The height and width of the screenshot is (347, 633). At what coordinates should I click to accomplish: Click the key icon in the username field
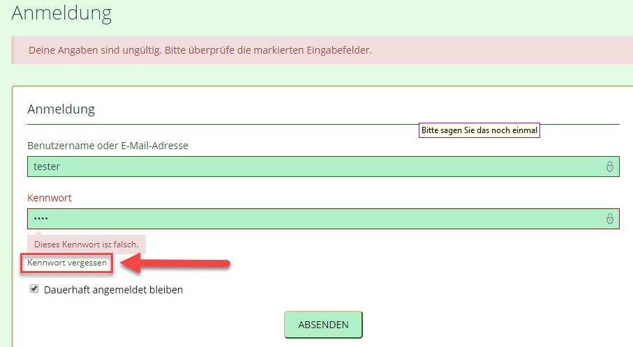[x=609, y=167]
